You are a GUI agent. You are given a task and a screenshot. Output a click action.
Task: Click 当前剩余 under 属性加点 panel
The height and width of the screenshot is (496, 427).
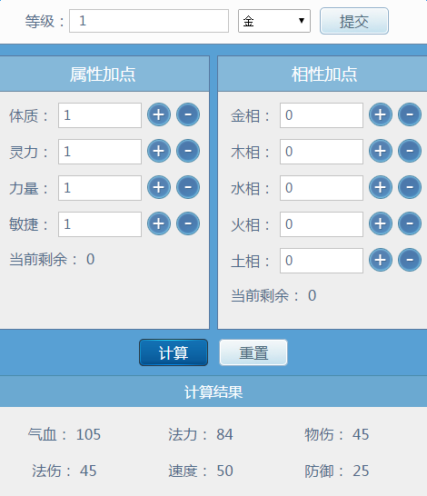pos(52,260)
